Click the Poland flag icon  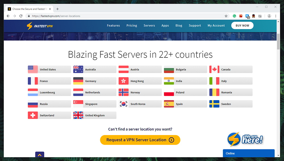tap(169, 92)
